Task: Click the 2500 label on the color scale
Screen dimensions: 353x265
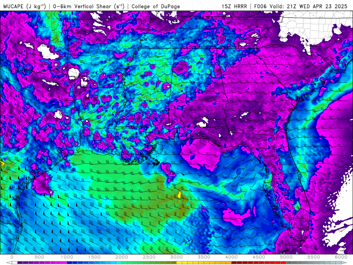Action: [149, 257]
